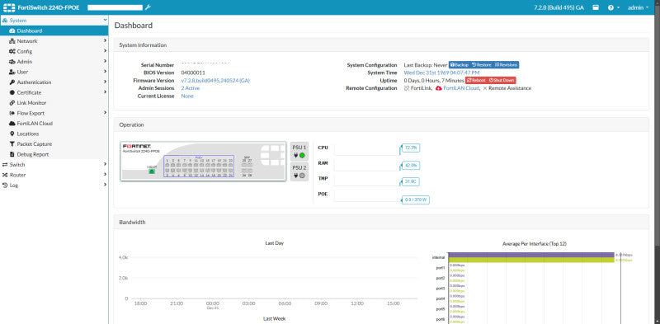Viewport: 660px width, 324px height.
Task: Expand the Flow Export submenu arrow
Action: [x=105, y=113]
